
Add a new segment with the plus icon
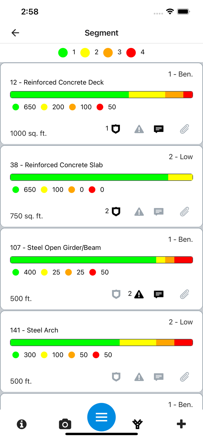pyautogui.click(x=181, y=424)
